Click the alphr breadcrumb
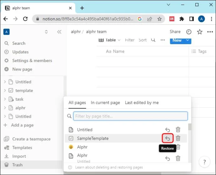Image resolution: width=216 pixels, height=175 pixels. tap(76, 32)
